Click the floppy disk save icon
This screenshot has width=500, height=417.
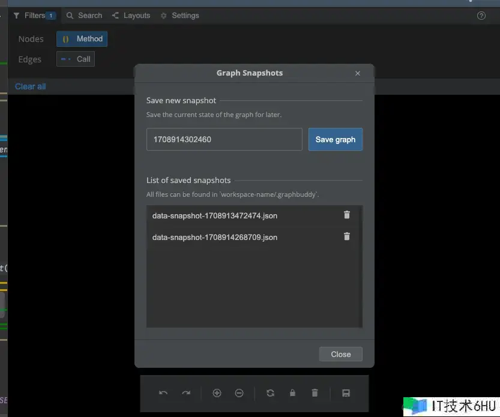[x=346, y=393]
